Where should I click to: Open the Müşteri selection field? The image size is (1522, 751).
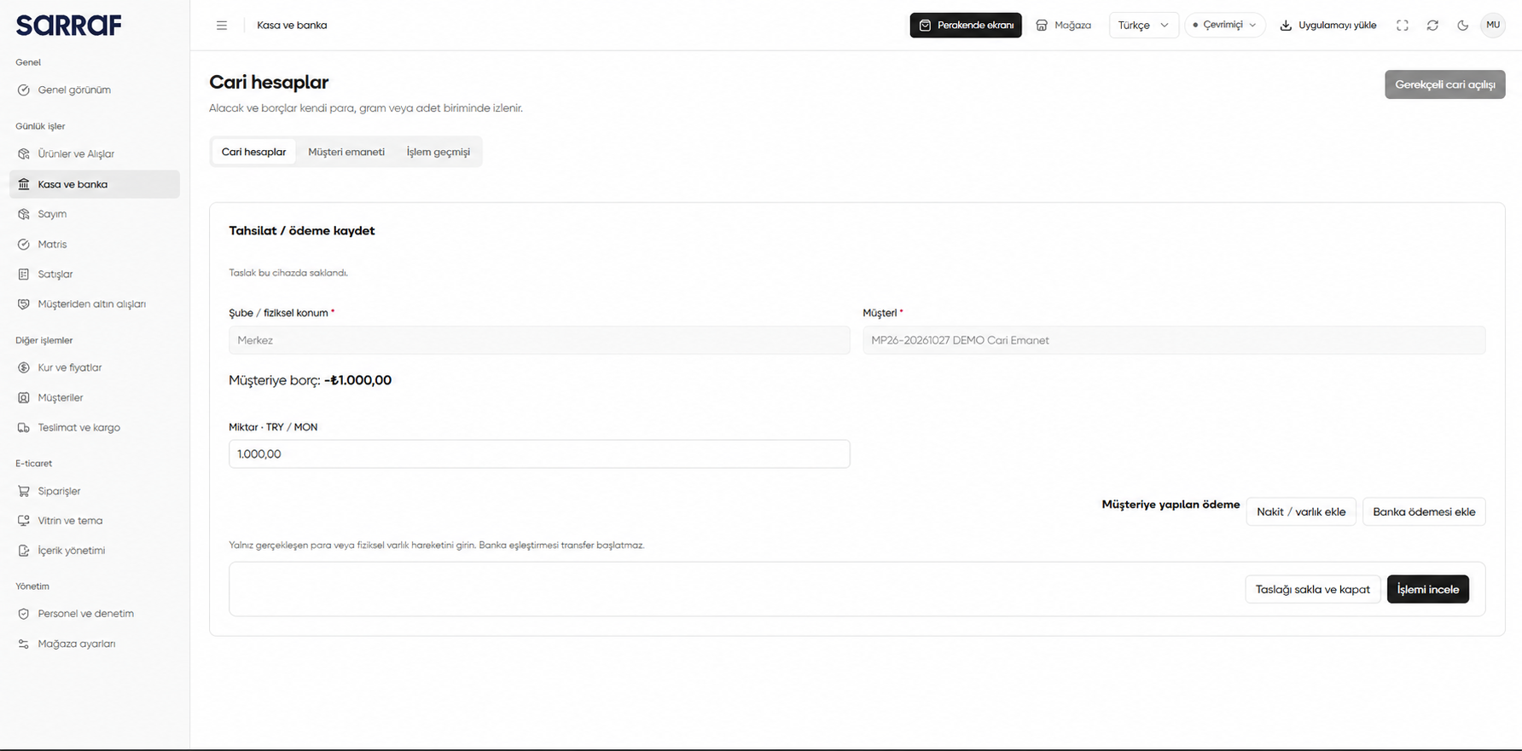[1174, 340]
